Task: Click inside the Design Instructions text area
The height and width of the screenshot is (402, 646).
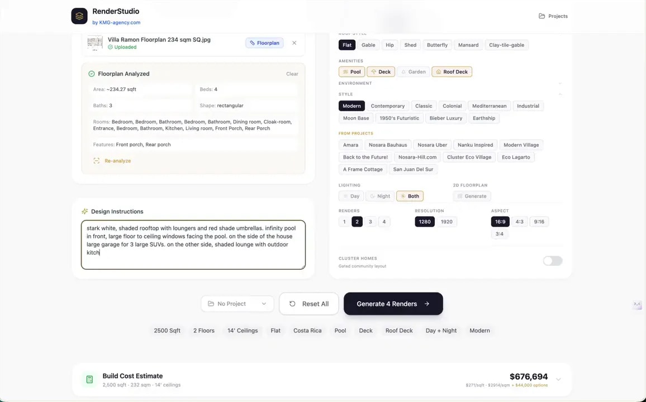Action: [x=193, y=245]
